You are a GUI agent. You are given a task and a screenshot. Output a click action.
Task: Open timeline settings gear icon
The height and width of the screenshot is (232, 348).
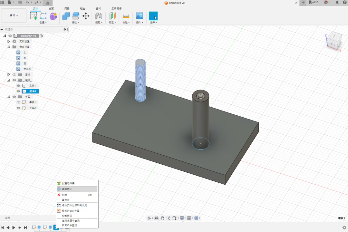(344, 227)
